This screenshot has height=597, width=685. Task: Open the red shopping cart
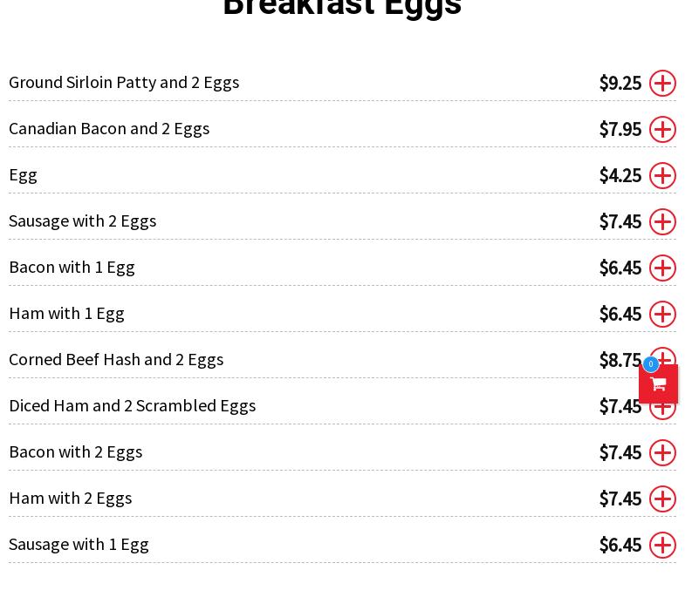658,384
